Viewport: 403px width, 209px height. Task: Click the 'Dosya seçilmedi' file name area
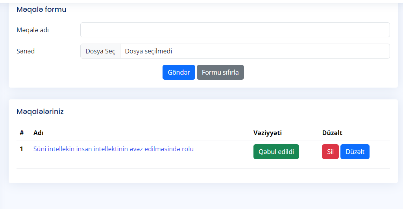point(254,51)
